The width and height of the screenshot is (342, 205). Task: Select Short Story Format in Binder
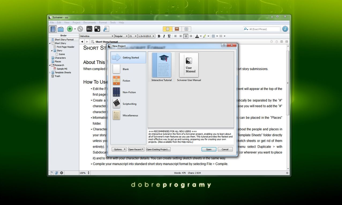(64, 40)
